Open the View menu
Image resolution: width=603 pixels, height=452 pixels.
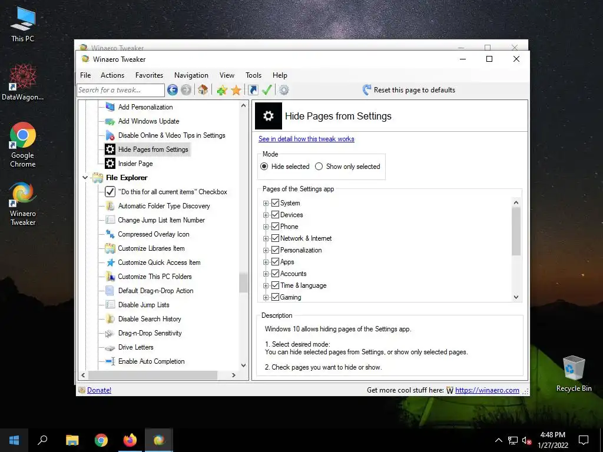click(227, 75)
